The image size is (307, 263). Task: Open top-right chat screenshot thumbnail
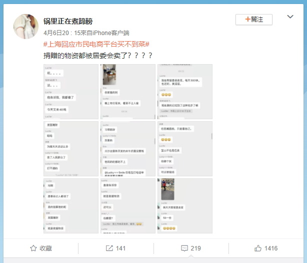(185, 92)
